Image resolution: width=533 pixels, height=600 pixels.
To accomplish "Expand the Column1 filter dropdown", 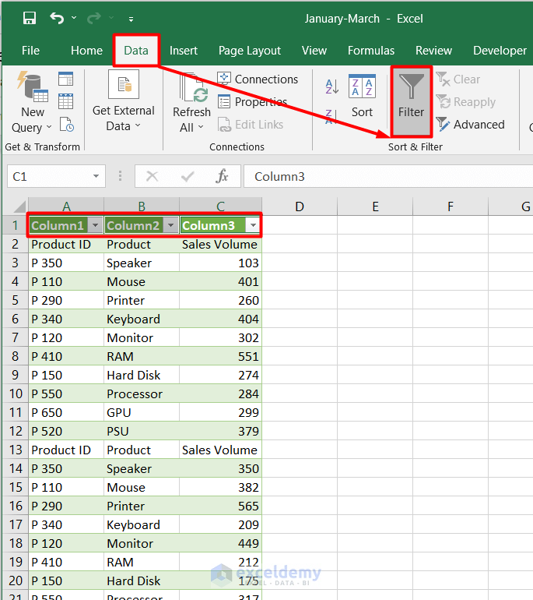I will coord(95,225).
